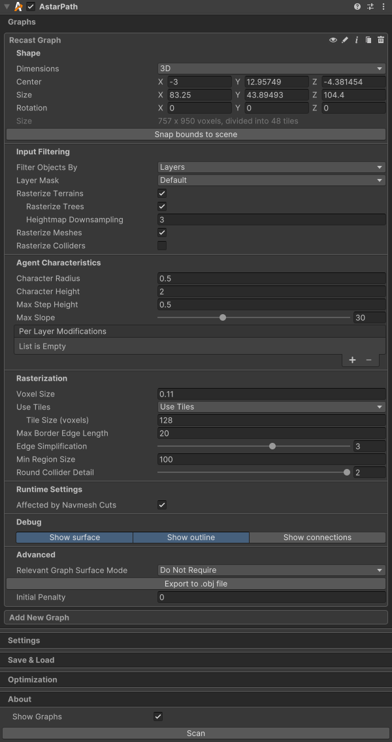
Task: Click the Max Slope slider handle
Action: [x=223, y=318]
